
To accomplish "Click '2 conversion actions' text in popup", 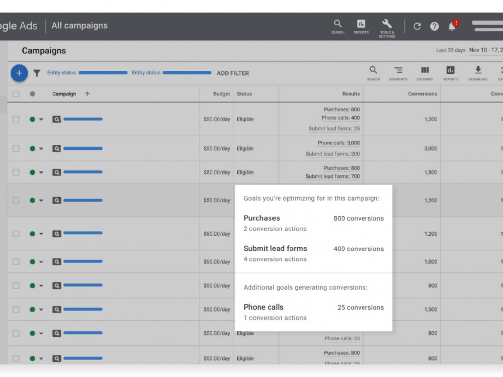I will tap(275, 229).
